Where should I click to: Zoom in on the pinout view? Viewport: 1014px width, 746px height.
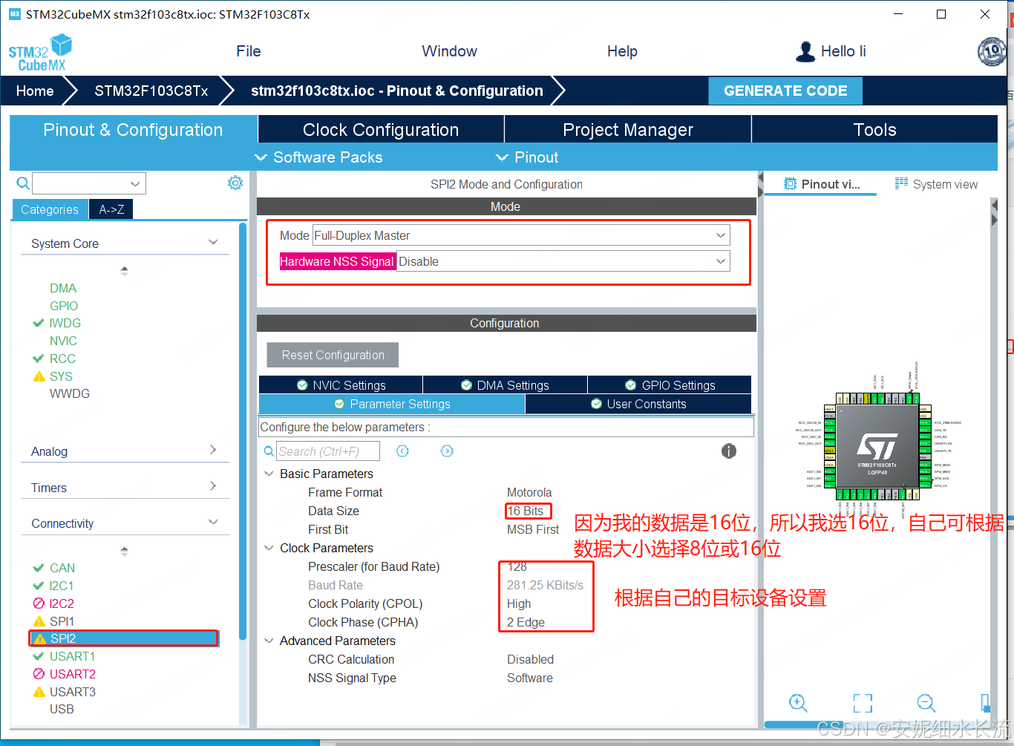[798, 703]
